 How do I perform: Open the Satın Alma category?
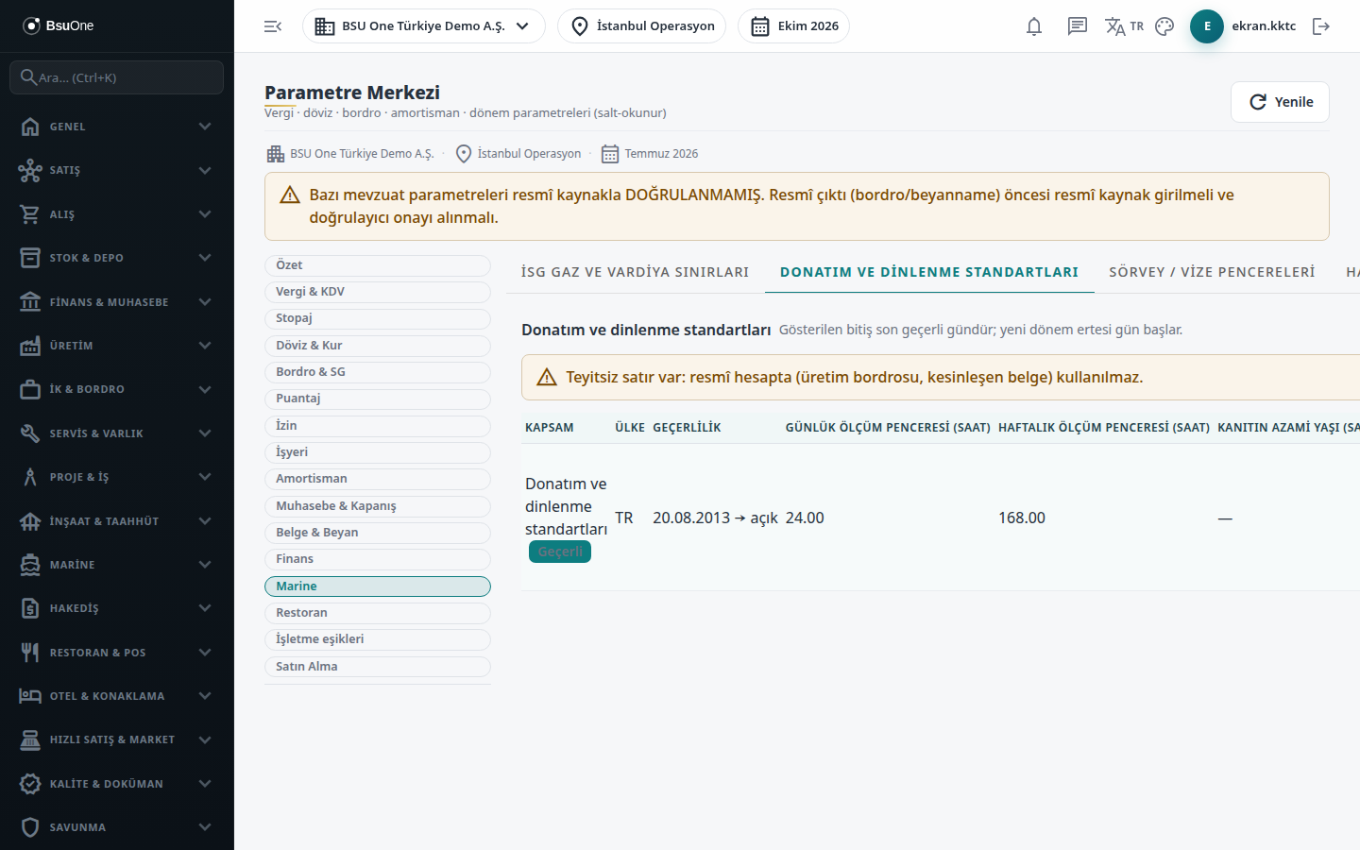[x=378, y=667]
